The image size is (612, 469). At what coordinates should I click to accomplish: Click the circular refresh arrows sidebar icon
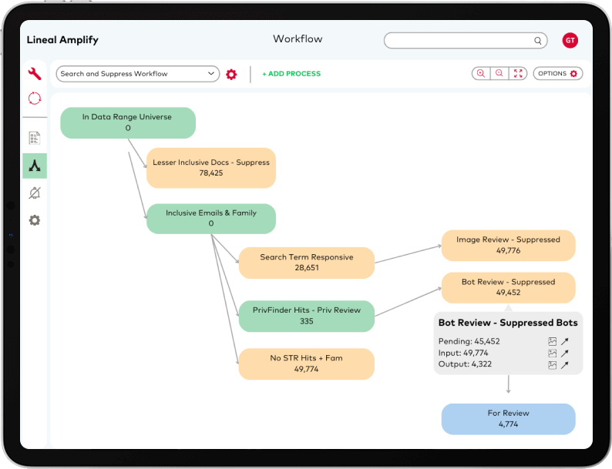pyautogui.click(x=35, y=99)
